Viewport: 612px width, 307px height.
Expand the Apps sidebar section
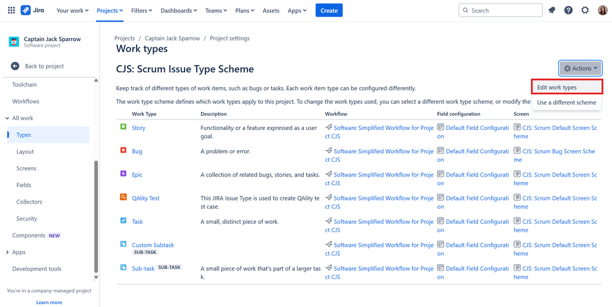click(x=8, y=252)
